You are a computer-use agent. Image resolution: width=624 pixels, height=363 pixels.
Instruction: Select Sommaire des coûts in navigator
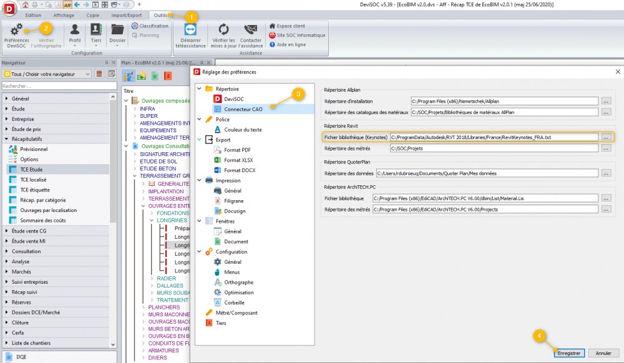coord(43,220)
